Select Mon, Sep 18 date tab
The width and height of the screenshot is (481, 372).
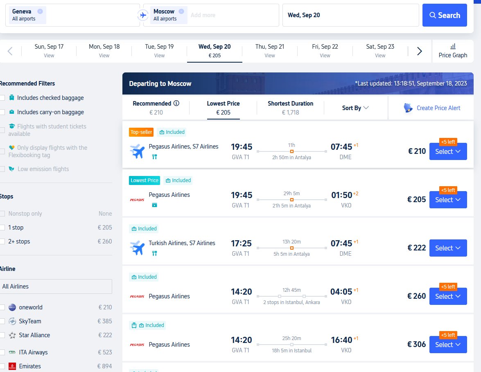(x=104, y=51)
